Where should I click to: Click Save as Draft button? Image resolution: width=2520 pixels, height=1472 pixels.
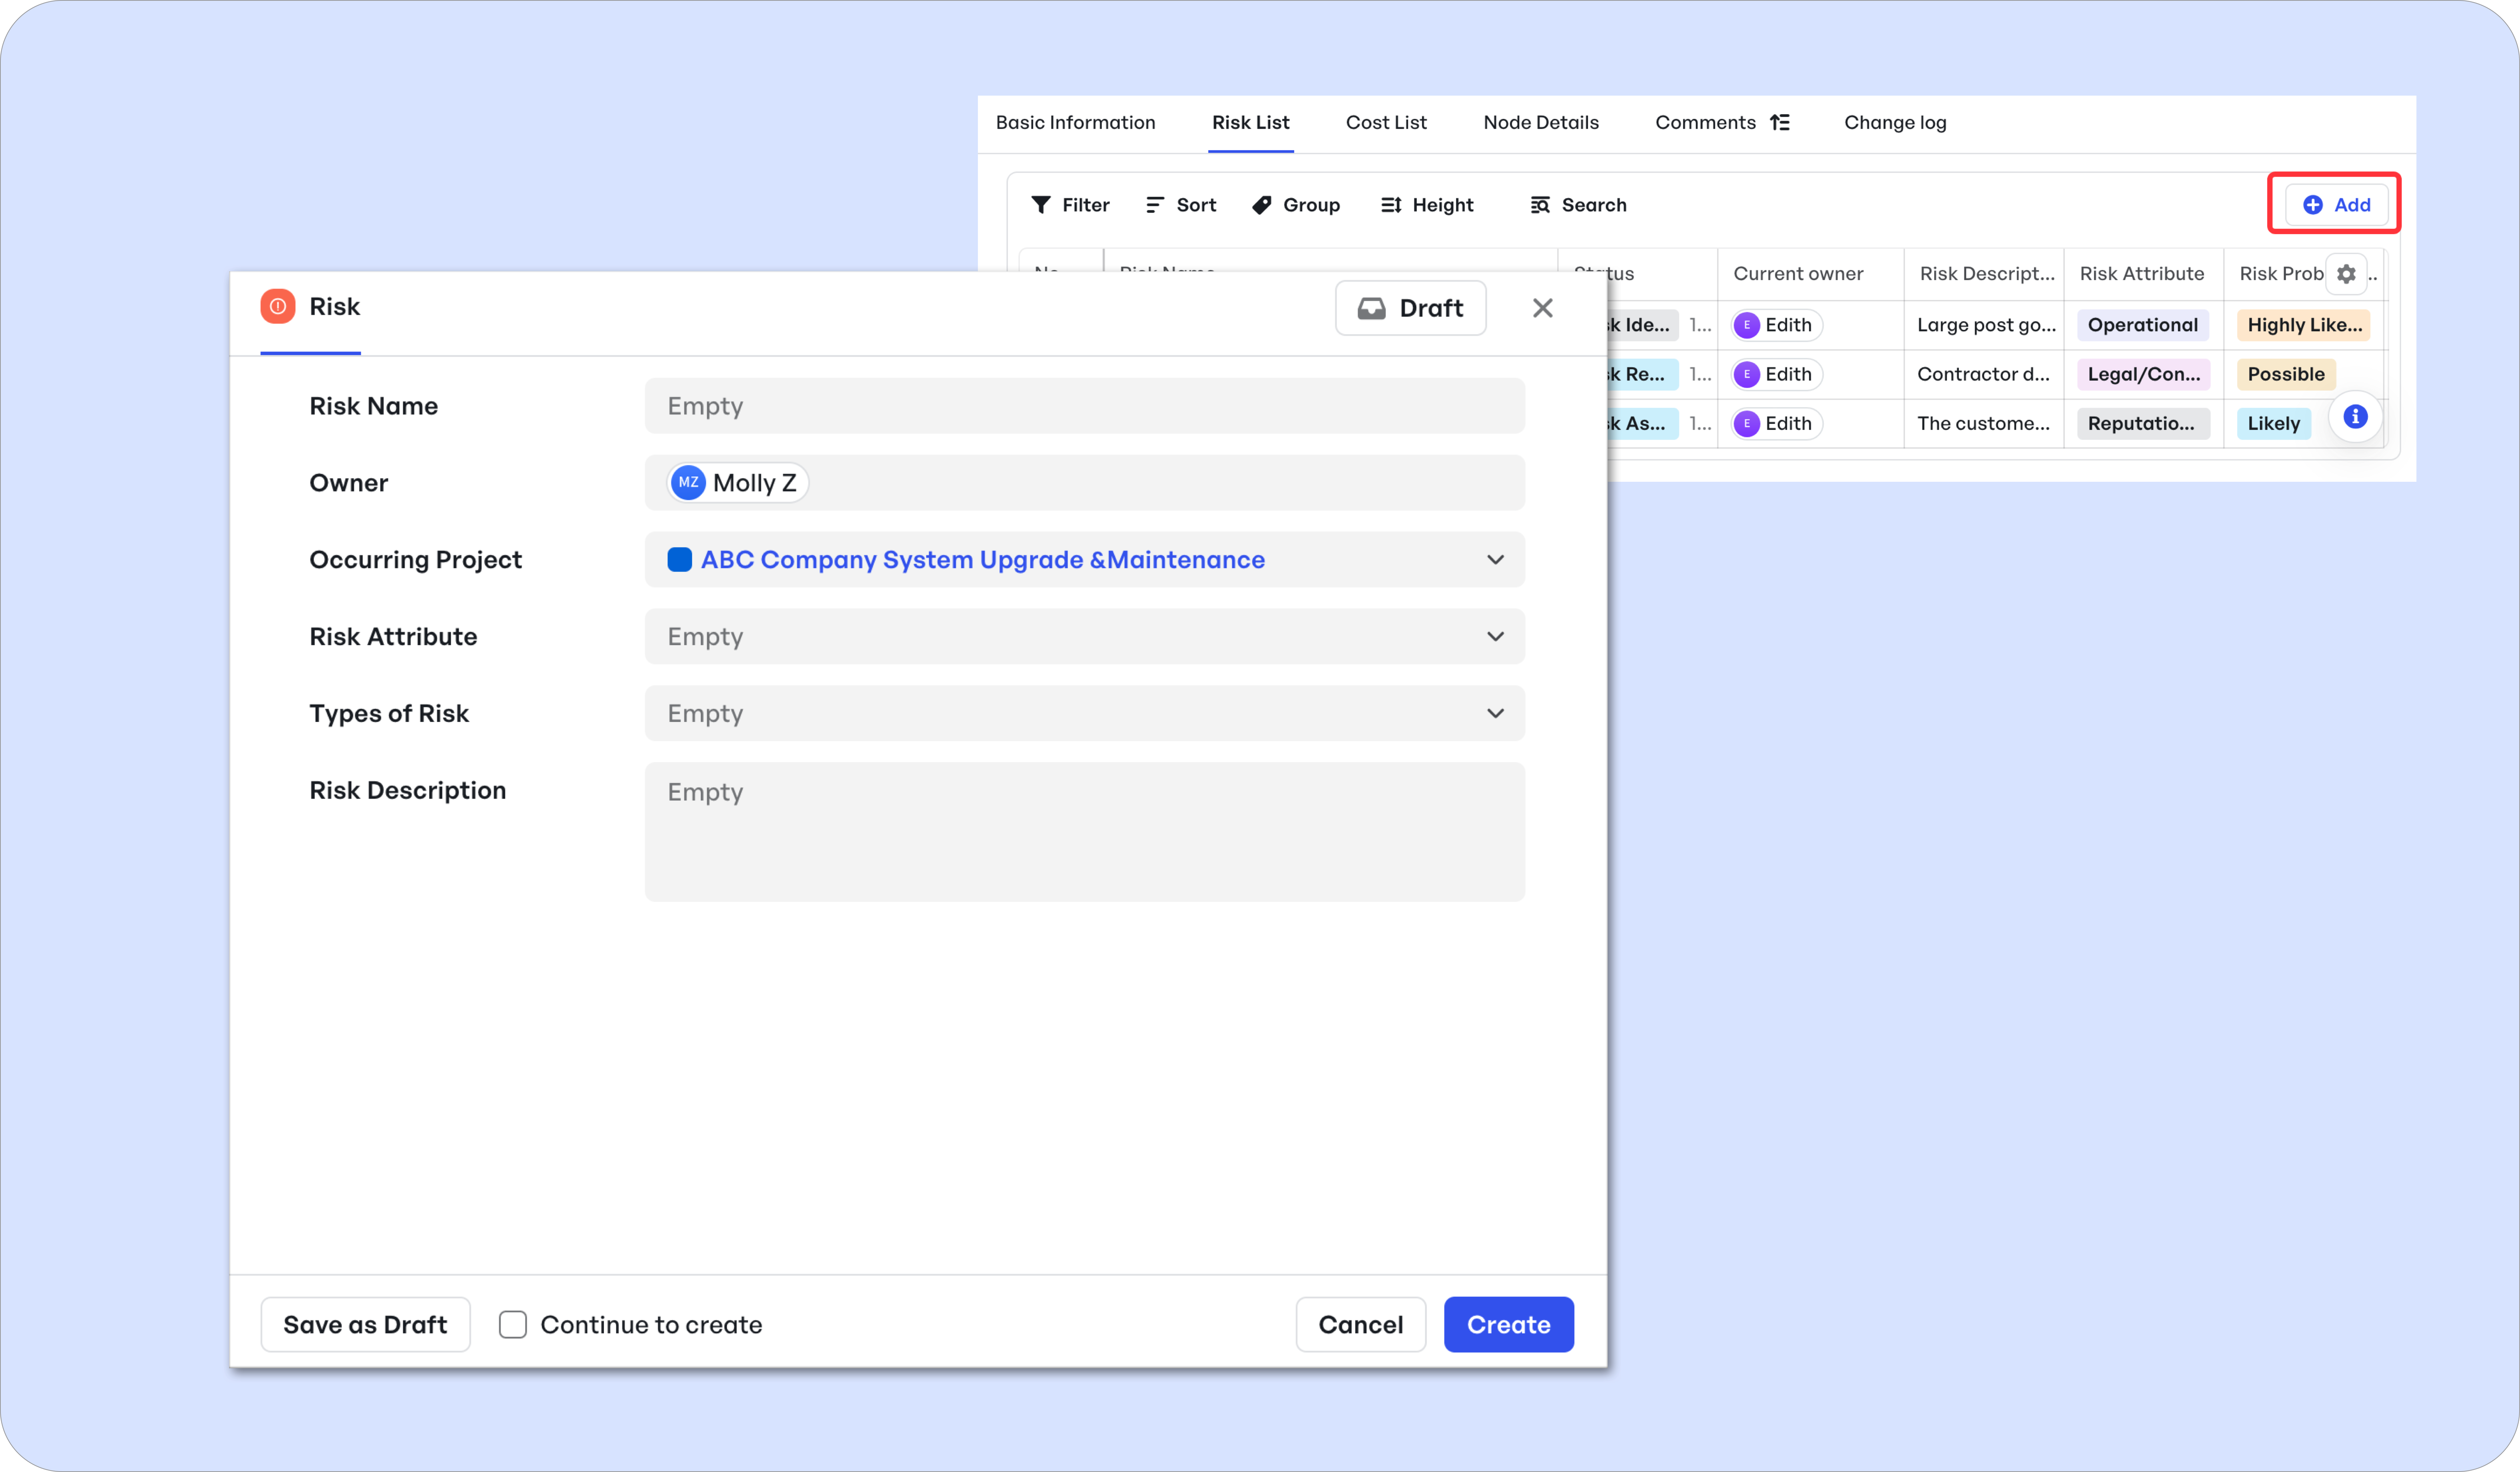pos(365,1325)
